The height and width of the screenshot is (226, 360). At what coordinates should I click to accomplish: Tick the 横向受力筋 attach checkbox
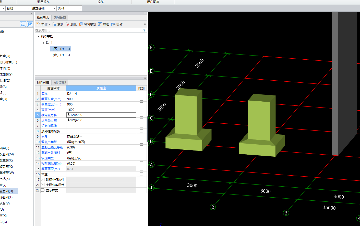[141, 115]
